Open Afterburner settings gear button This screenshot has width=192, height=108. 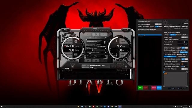[88, 61]
